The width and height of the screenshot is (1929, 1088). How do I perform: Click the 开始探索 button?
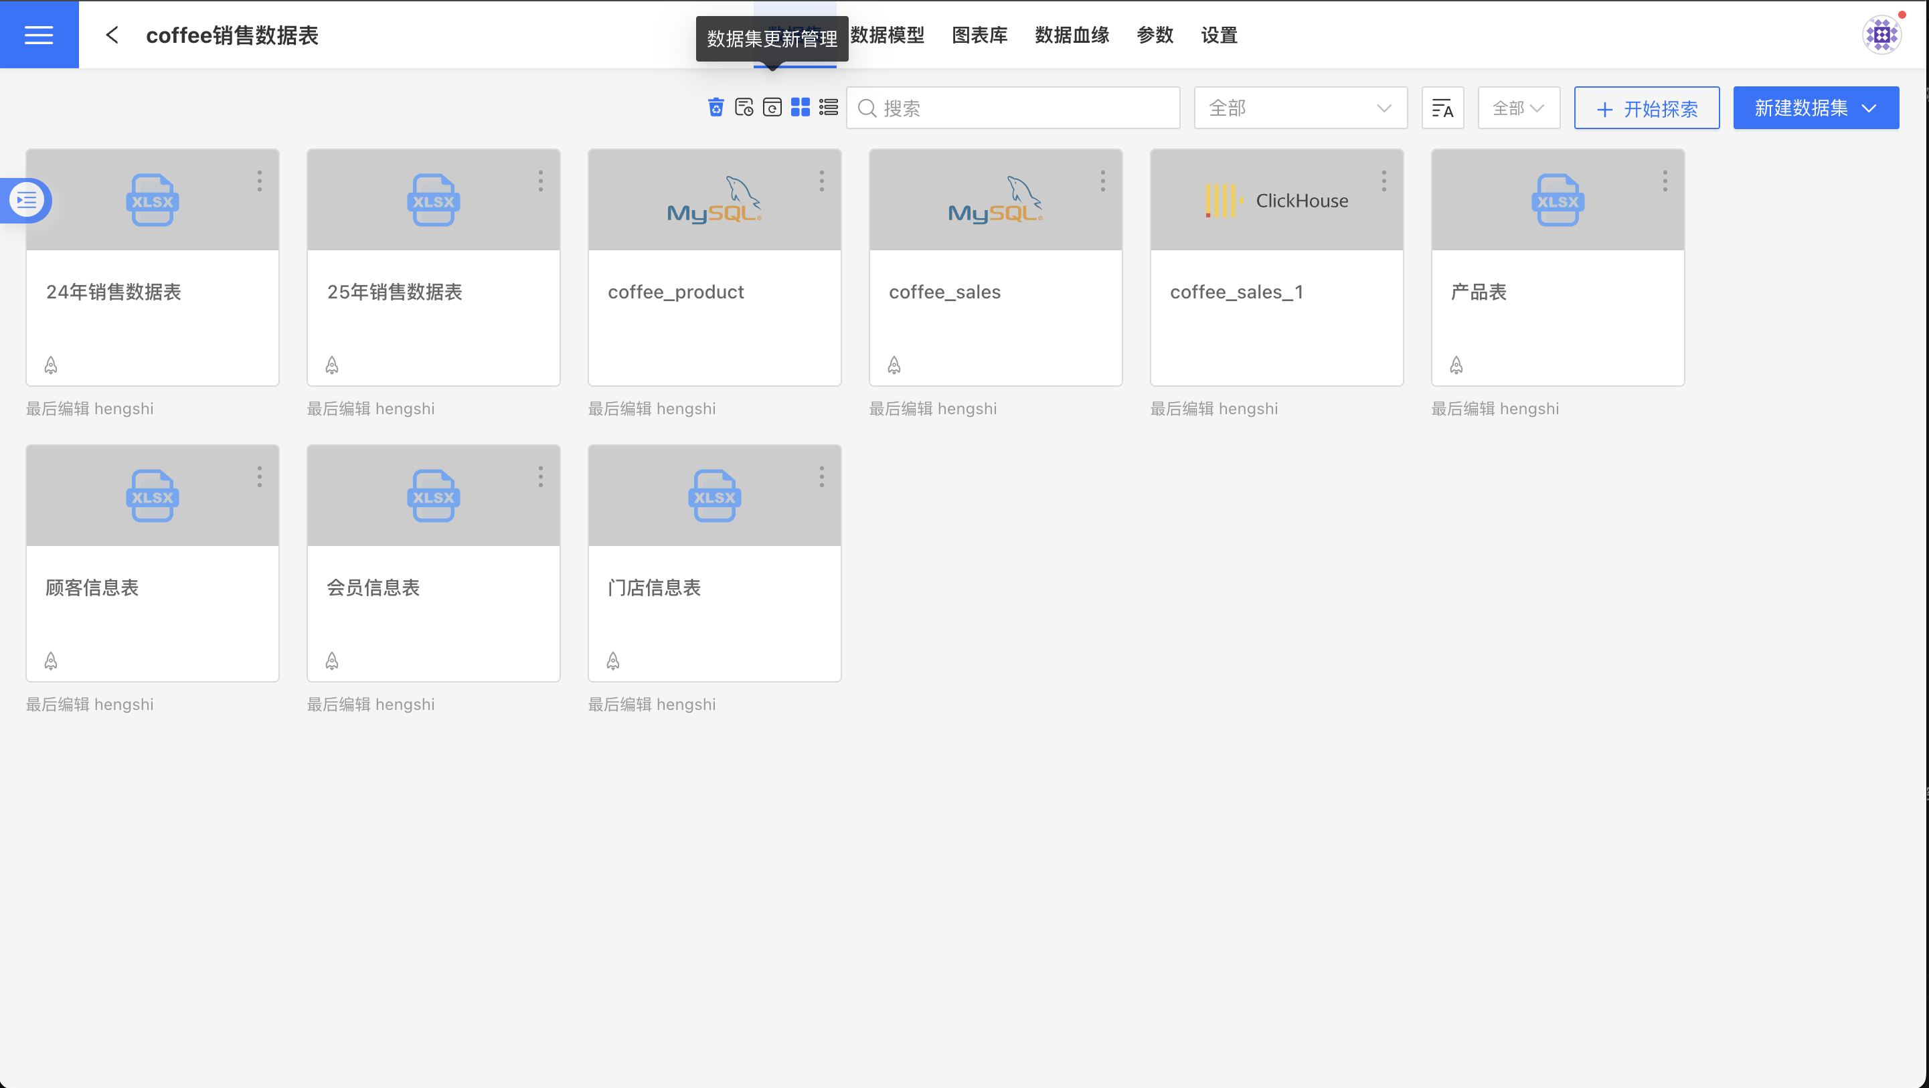click(x=1646, y=108)
